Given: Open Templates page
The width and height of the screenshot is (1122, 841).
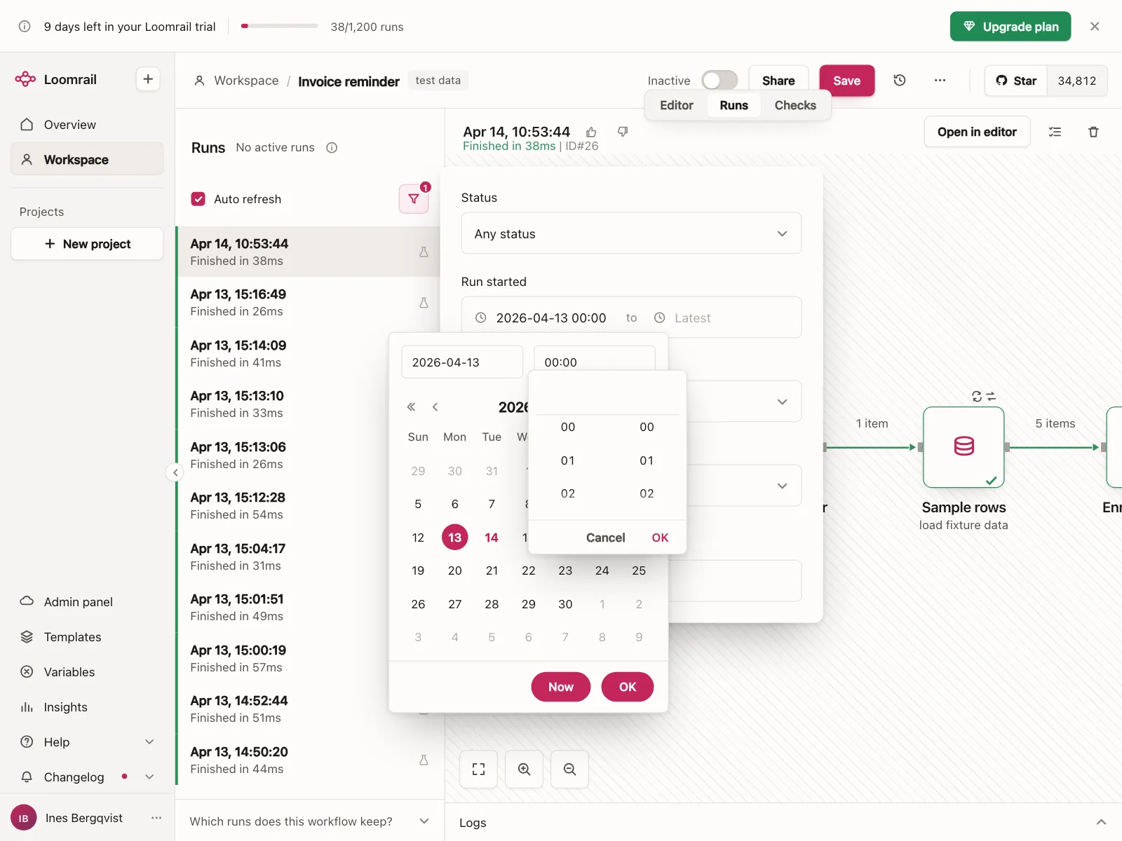Looking at the screenshot, I should (x=87, y=637).
